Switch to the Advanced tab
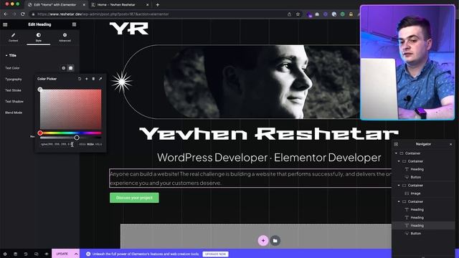The image size is (459, 258). tap(65, 37)
